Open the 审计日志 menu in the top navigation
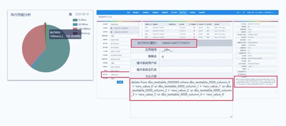 [x=183, y=13]
